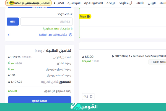Click the noon One free delivery banner

(28, 3)
